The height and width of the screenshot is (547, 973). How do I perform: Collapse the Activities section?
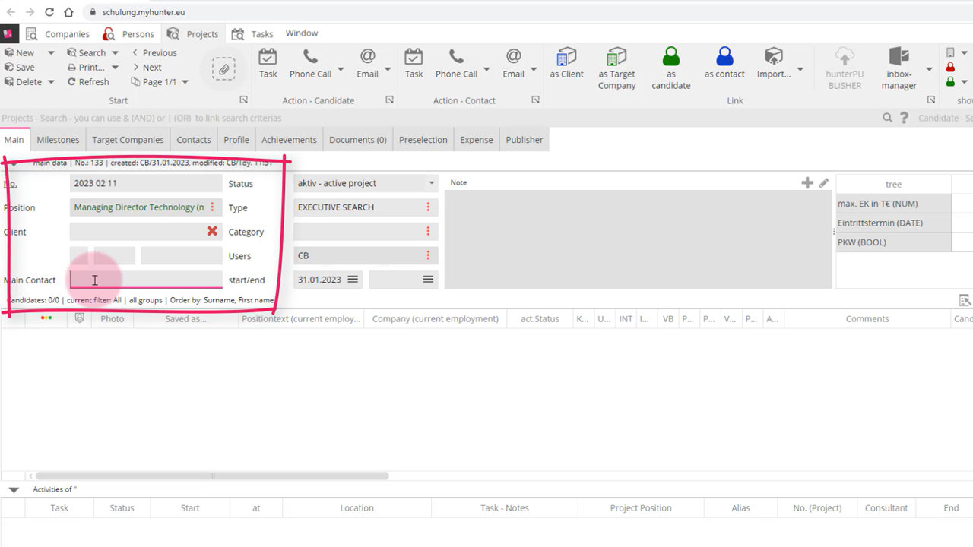(14, 490)
